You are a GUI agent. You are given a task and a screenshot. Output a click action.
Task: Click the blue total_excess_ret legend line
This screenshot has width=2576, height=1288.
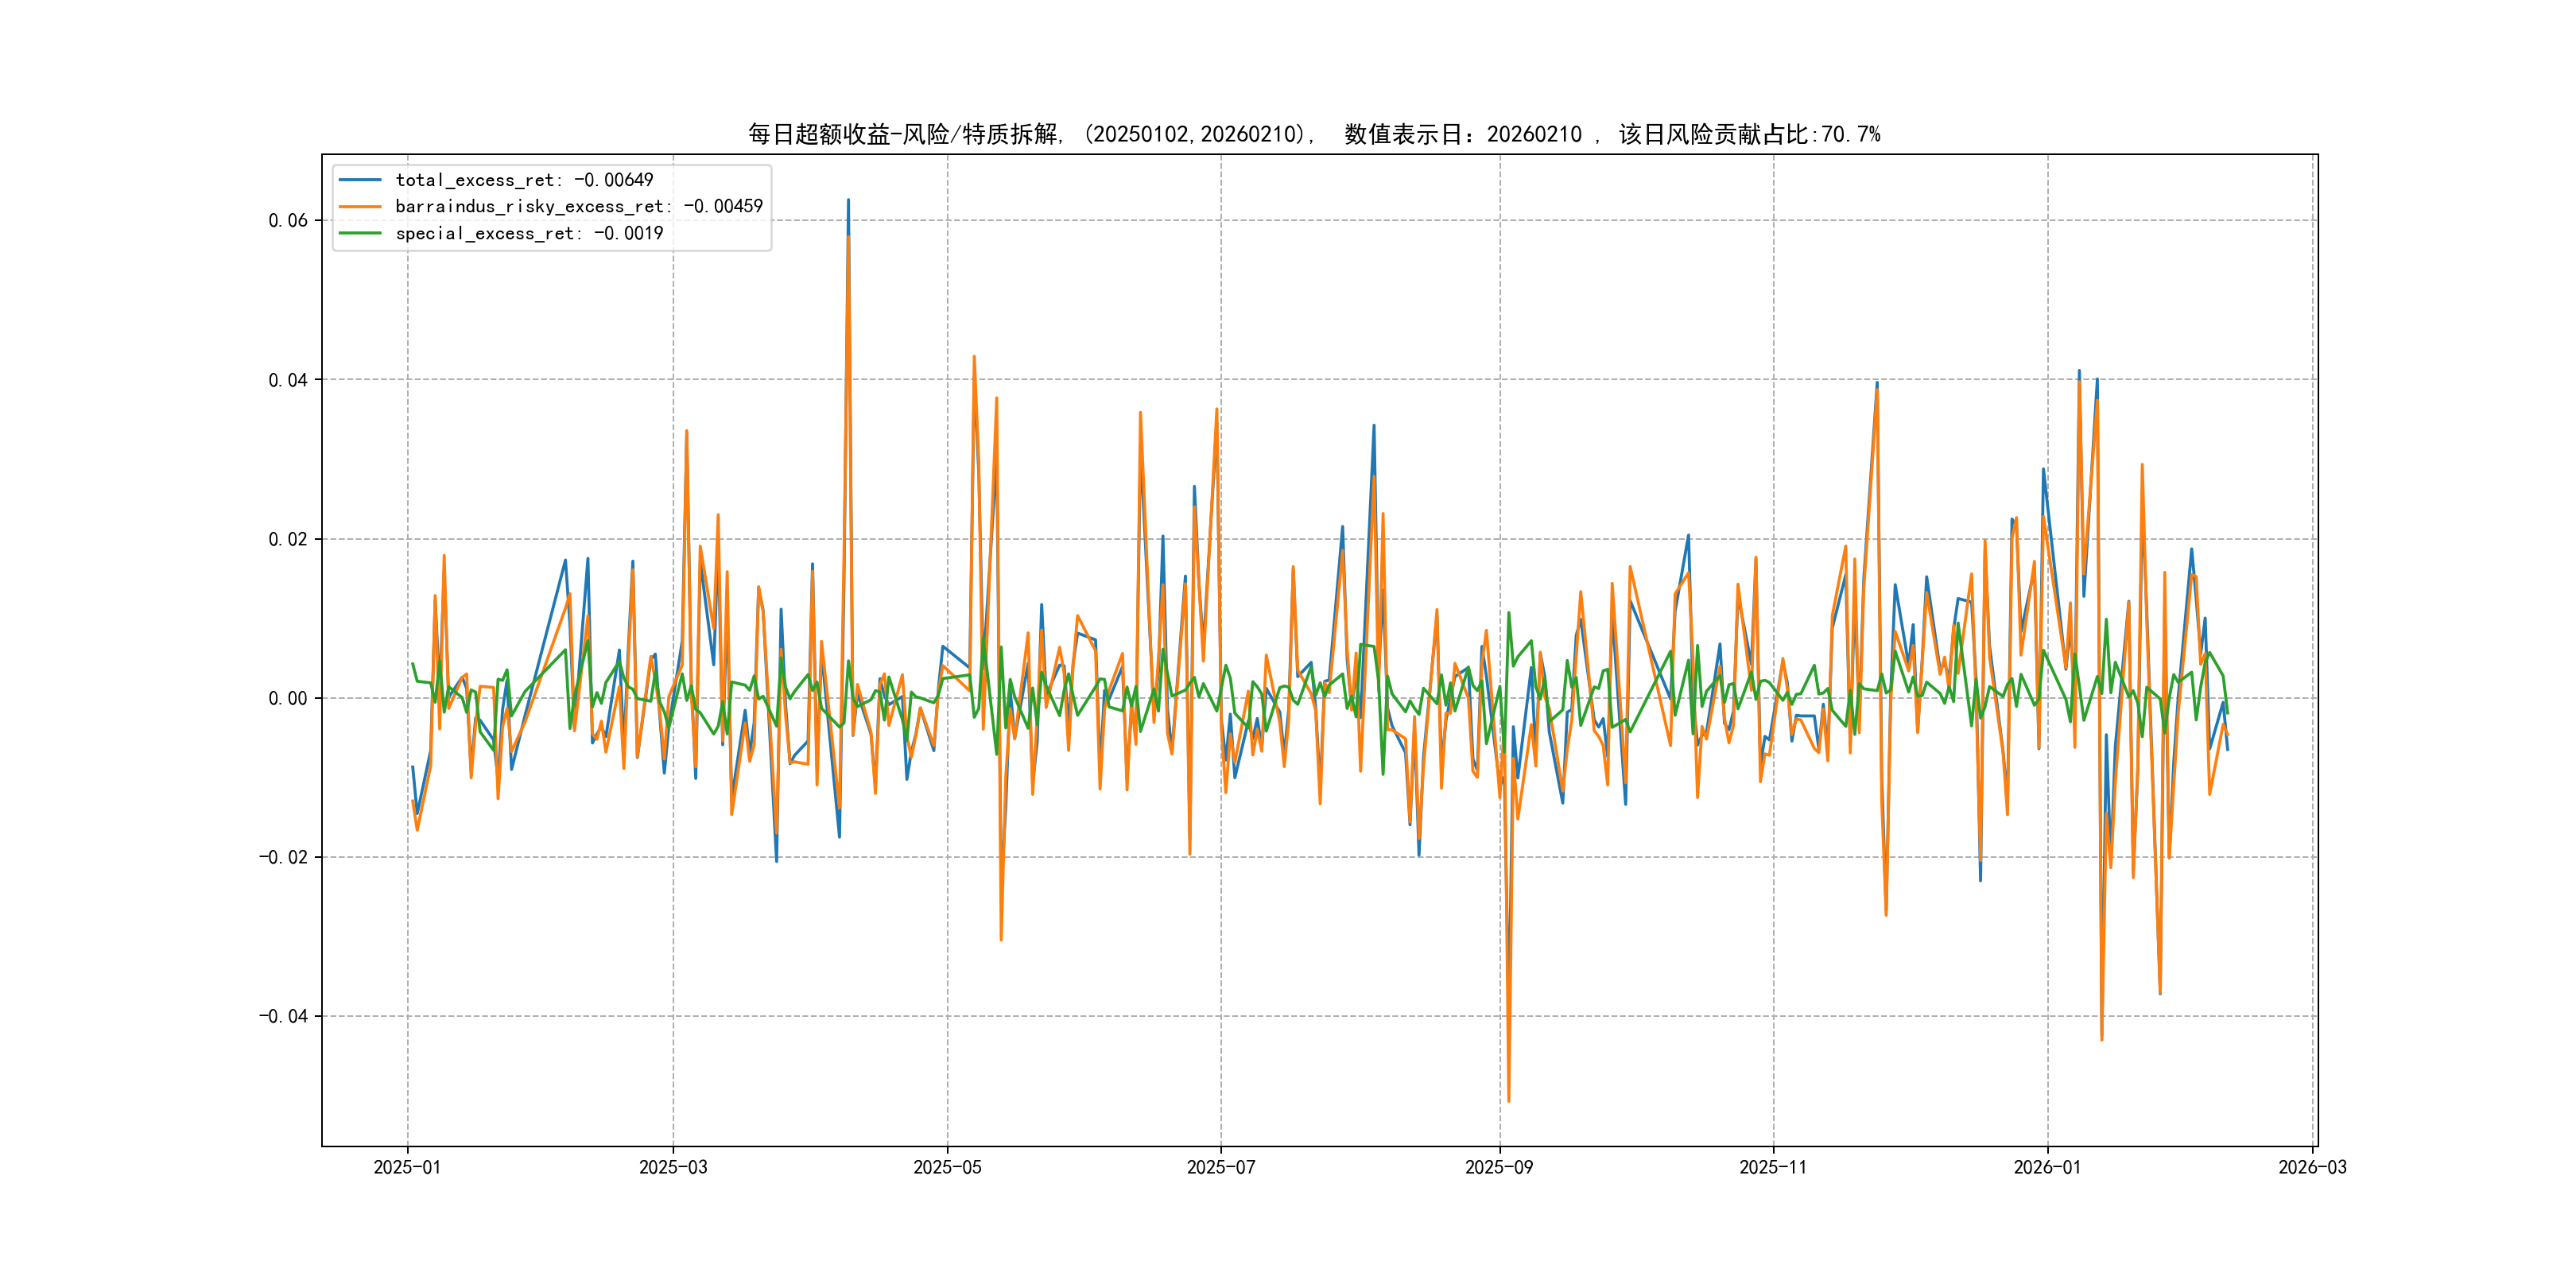tap(360, 180)
